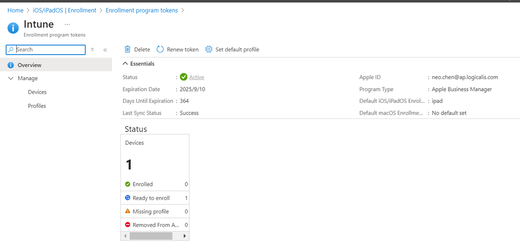Click the Active status link
This screenshot has height=251, width=520.
196,77
